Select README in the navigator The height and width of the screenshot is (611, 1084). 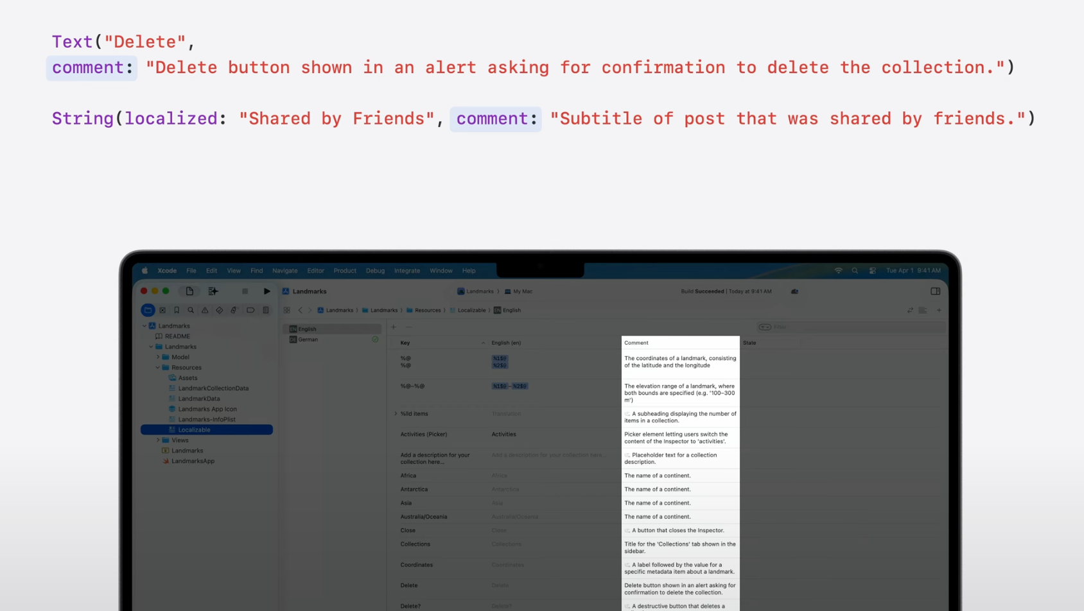pyautogui.click(x=177, y=336)
